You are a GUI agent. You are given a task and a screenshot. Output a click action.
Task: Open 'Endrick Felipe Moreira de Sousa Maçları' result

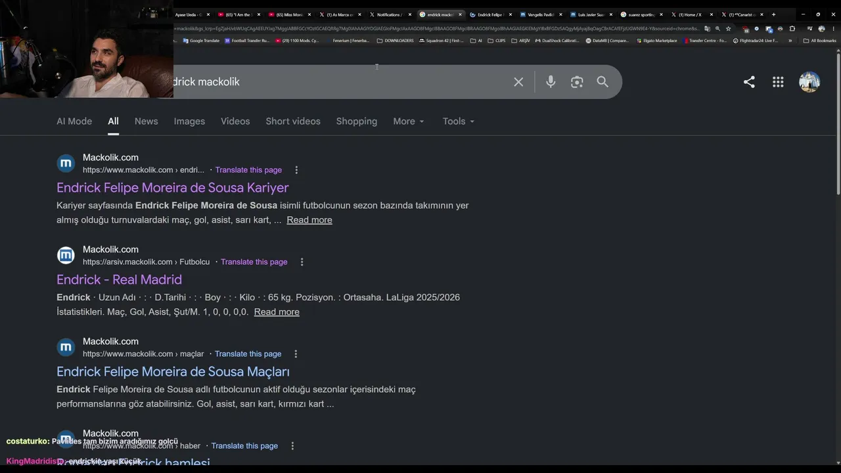tap(173, 372)
